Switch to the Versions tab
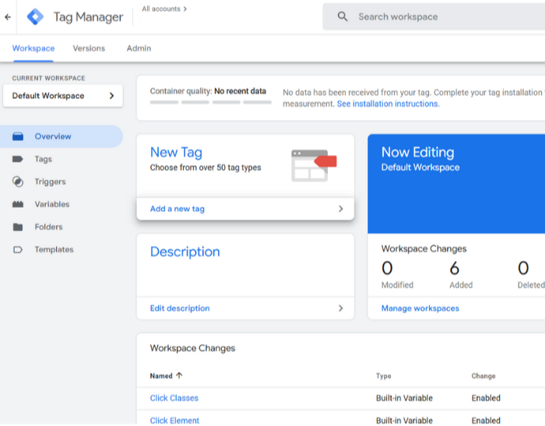Image resolution: width=545 pixels, height=426 pixels. pos(89,48)
